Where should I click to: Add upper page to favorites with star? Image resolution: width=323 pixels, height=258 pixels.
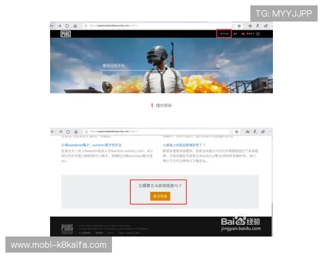tap(239, 26)
